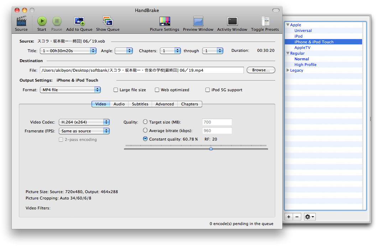The height and width of the screenshot is (246, 376).
Task: Open the starting Chapters dropdown
Action: point(170,51)
